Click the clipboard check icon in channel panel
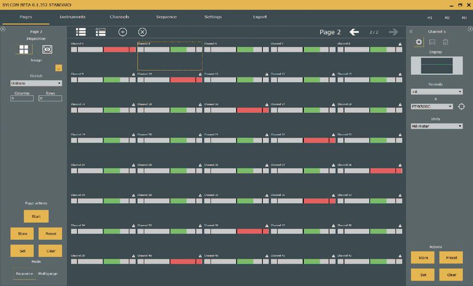The image size is (473, 286). (x=445, y=42)
